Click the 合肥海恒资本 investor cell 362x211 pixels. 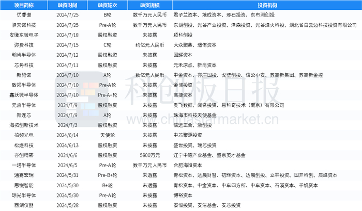pyautogui.click(x=188, y=165)
